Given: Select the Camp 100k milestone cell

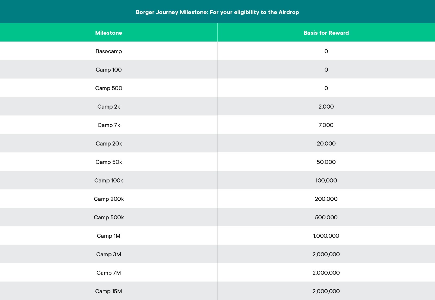Looking at the screenshot, I should click(x=108, y=181).
